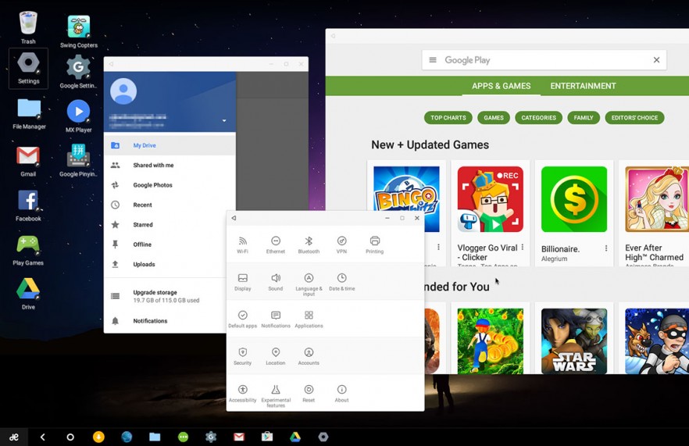689x446 pixels.
Task: Open Remix OS start menu on taskbar
Action: (14, 437)
